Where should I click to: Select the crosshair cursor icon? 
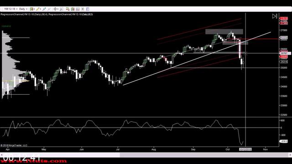(x=55, y=9)
